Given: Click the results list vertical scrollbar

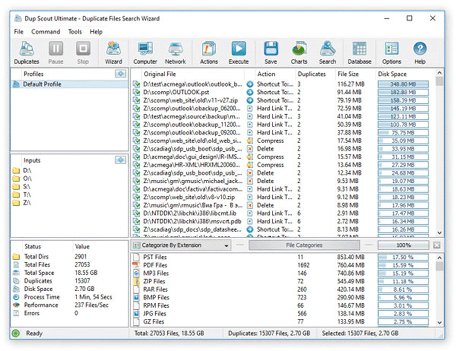Looking at the screenshot, I should coord(439,156).
